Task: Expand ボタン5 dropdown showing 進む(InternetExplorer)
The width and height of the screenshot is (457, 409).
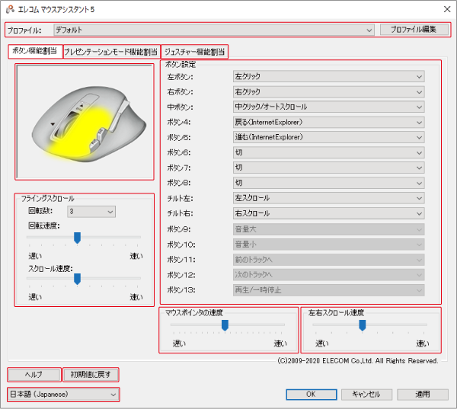Action: [328, 137]
